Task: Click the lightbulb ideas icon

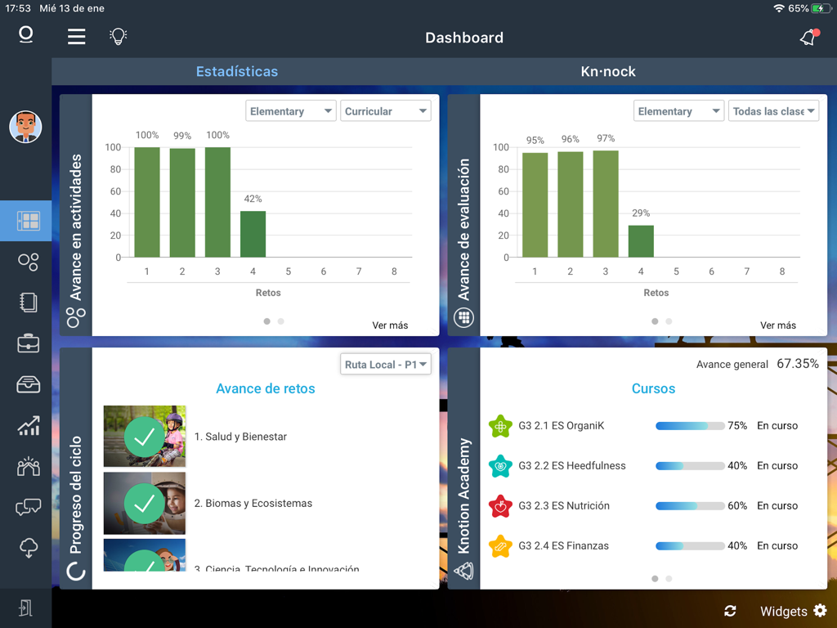Action: (x=118, y=36)
